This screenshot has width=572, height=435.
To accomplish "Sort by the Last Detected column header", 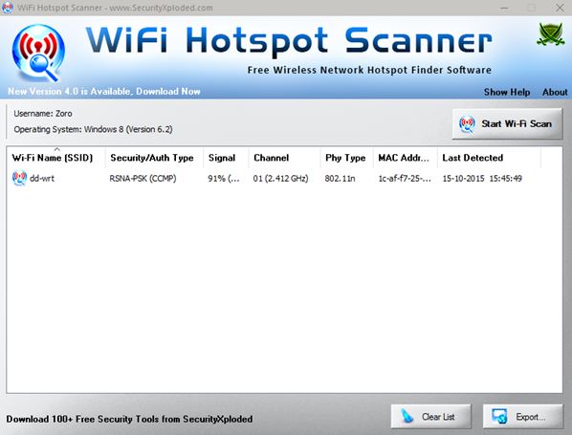I will pos(489,158).
